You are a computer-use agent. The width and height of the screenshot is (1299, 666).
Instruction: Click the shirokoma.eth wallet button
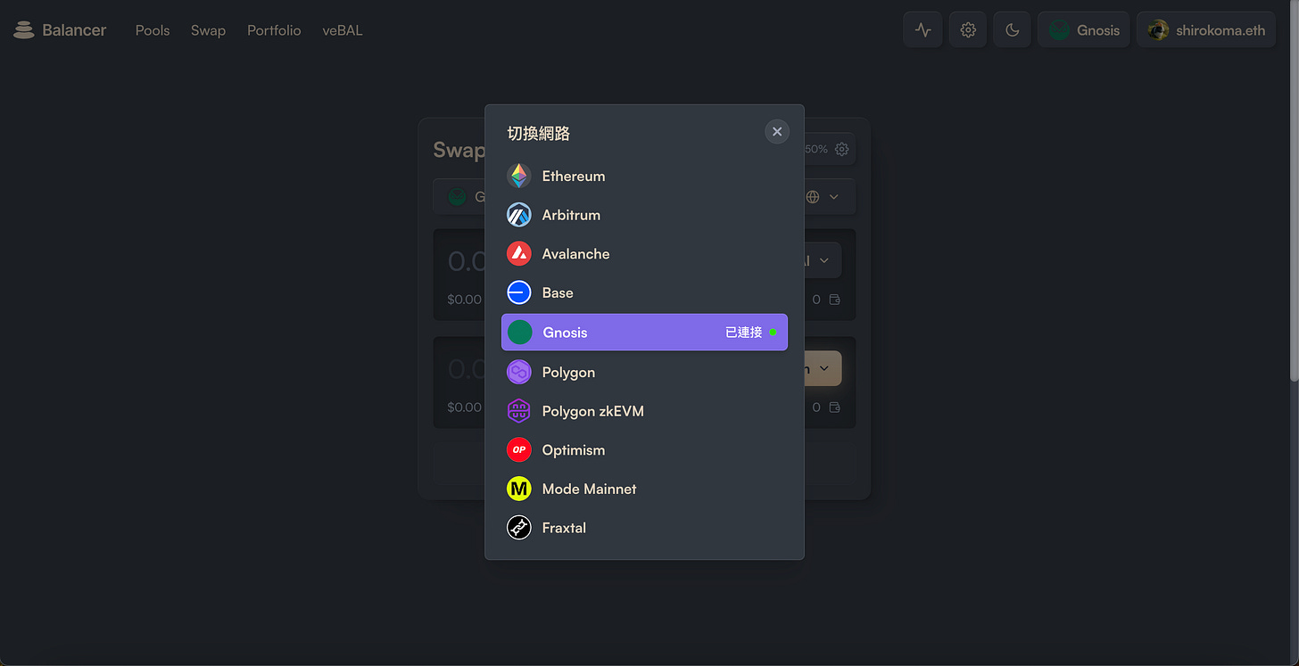click(x=1205, y=29)
